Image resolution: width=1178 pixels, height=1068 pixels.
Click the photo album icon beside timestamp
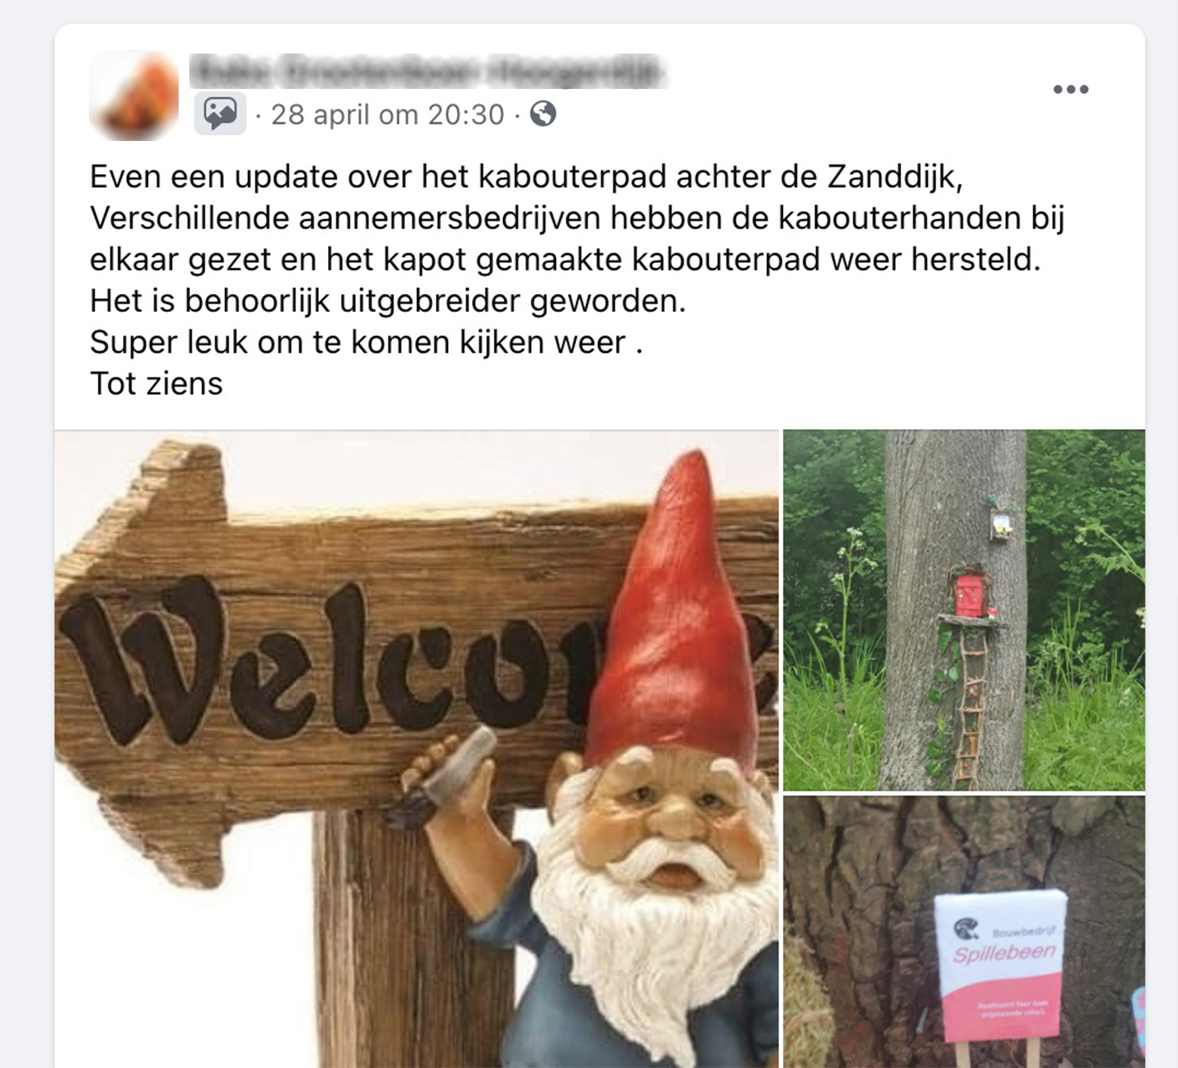(219, 114)
